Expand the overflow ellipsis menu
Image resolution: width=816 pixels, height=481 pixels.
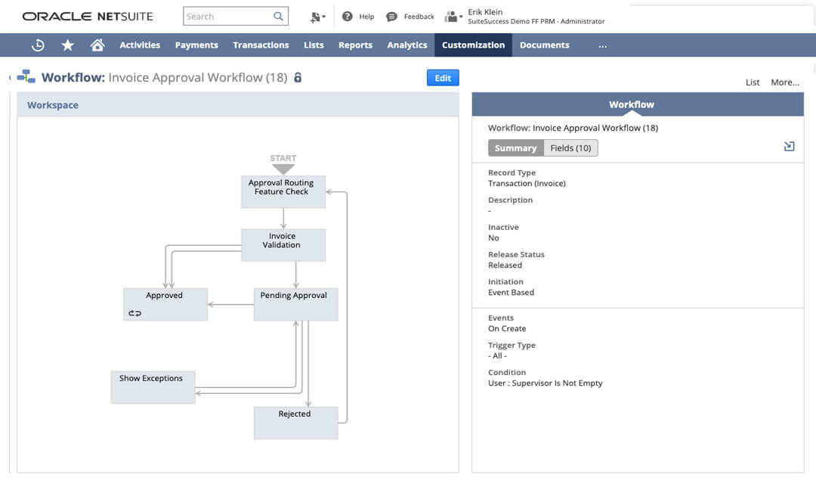[603, 46]
